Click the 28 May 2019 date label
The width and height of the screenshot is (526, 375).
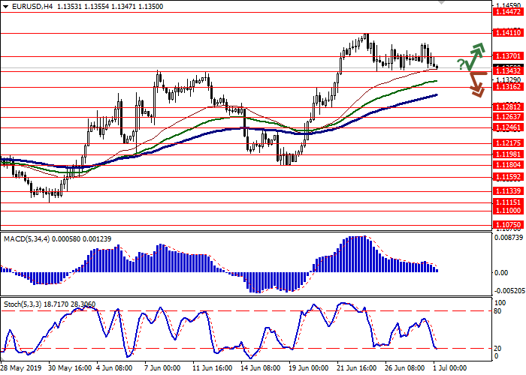[20, 369]
